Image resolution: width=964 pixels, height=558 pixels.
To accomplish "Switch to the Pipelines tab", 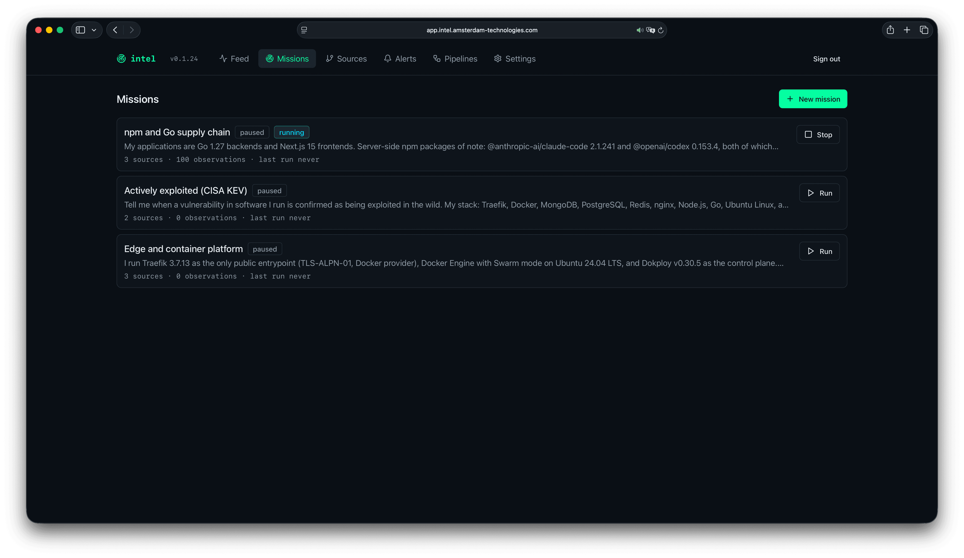I will point(455,59).
